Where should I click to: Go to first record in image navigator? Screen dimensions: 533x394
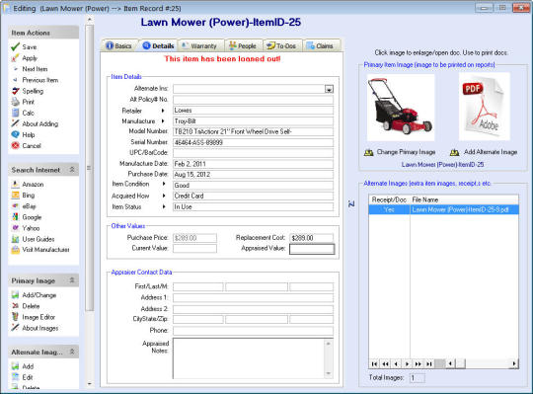coord(374,363)
